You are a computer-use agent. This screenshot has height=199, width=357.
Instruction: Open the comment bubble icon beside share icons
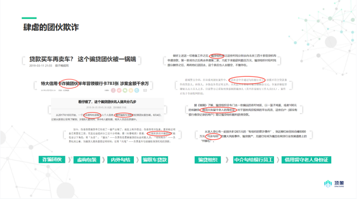145,91
